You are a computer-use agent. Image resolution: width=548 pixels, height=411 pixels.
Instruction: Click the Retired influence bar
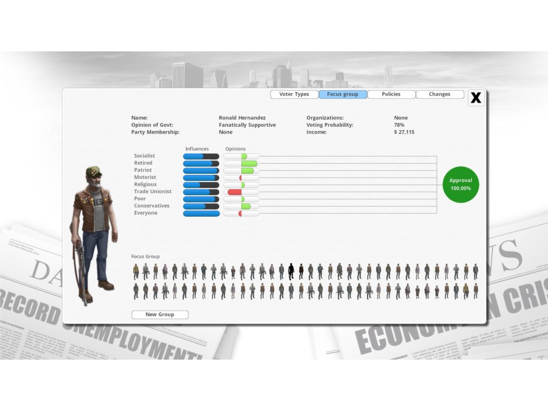coord(201,164)
